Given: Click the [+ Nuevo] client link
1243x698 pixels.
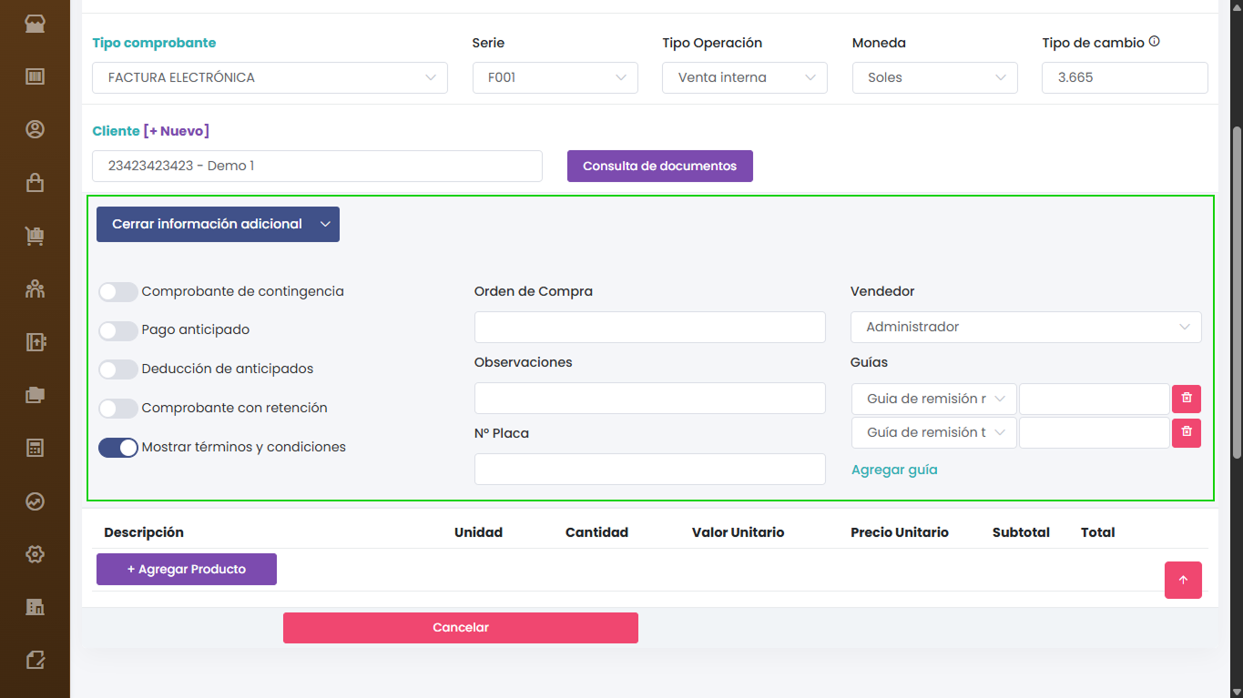Looking at the screenshot, I should click(177, 131).
